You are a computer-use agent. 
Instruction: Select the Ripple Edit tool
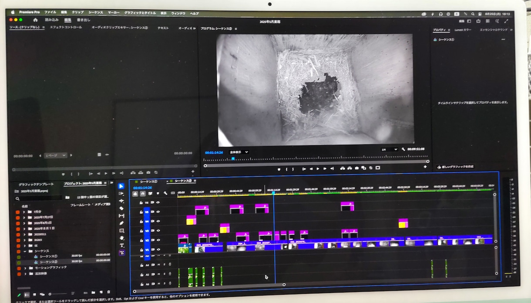tap(121, 201)
